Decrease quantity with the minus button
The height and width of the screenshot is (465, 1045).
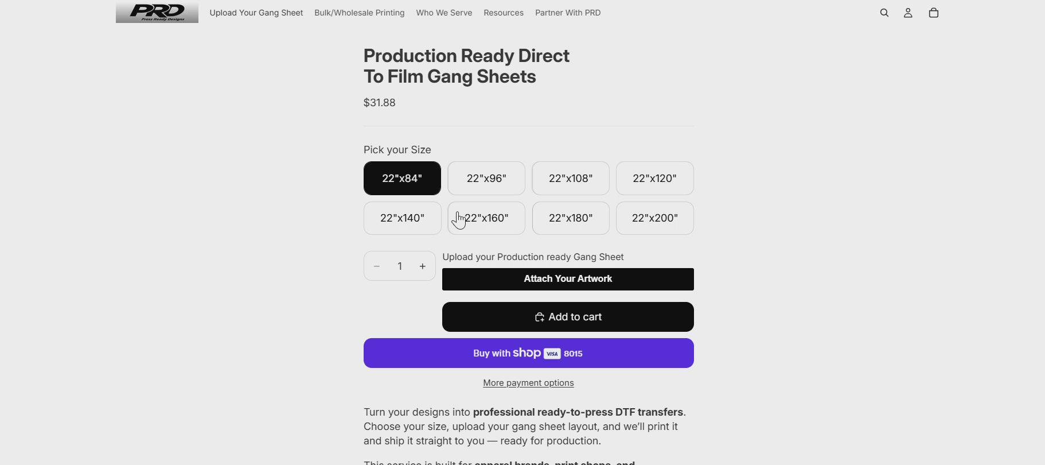[x=377, y=266]
